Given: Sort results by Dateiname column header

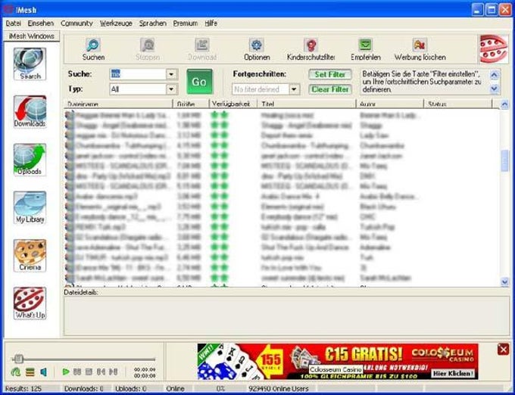Looking at the screenshot, I should pyautogui.click(x=118, y=104).
